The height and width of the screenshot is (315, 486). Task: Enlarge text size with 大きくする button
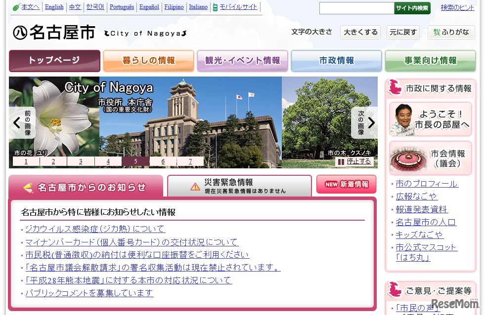pyautogui.click(x=360, y=32)
